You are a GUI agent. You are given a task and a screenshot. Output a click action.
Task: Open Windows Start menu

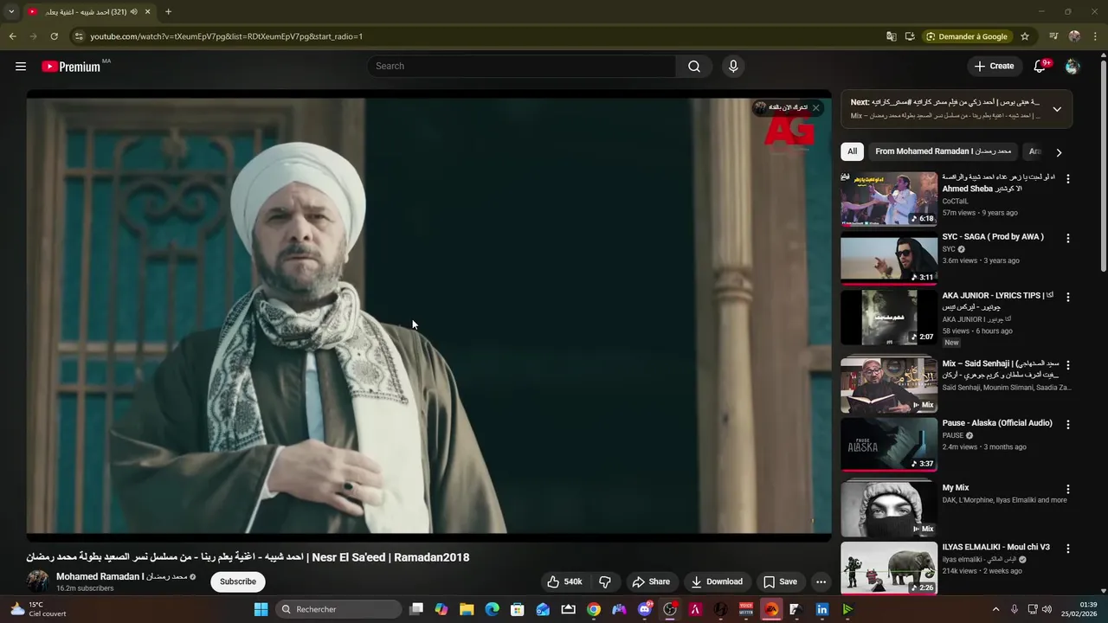point(261,609)
